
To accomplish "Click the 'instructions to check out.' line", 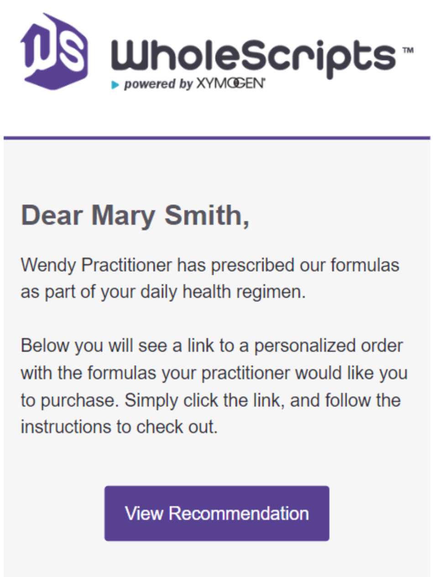I will tap(119, 428).
